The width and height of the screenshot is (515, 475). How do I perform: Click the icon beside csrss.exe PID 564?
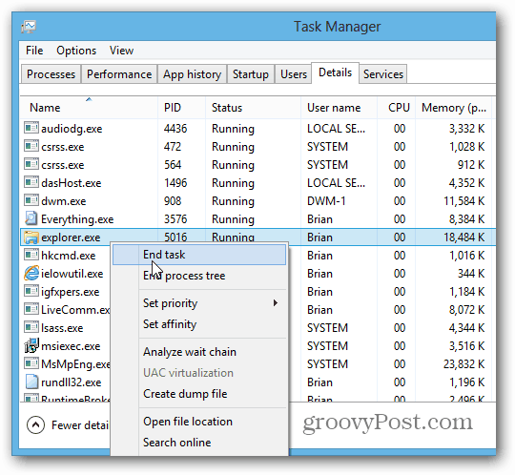coord(31,164)
